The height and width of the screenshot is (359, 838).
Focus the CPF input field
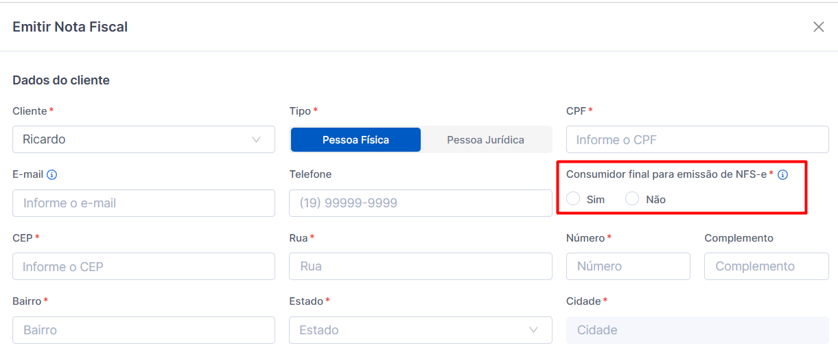(x=697, y=139)
